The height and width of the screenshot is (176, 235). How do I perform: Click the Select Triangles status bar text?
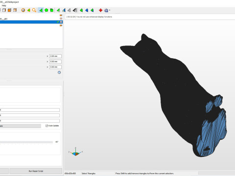pyautogui.click(x=89, y=174)
